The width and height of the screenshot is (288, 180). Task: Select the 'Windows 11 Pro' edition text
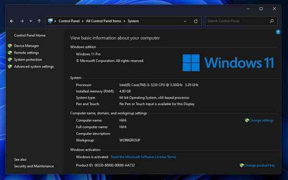(88, 54)
